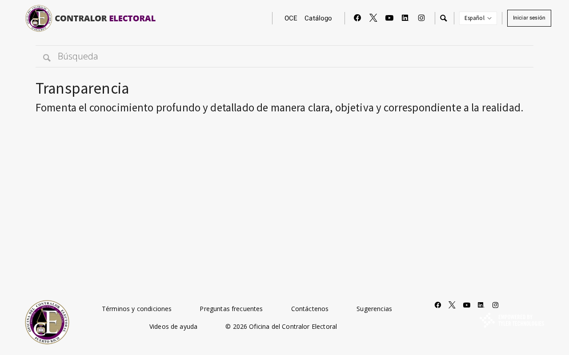Image resolution: width=569 pixels, height=355 pixels.
Task: Open Facebook from the footer icons
Action: pyautogui.click(x=438, y=305)
